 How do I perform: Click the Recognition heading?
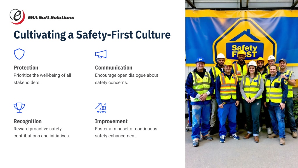pos(28,121)
